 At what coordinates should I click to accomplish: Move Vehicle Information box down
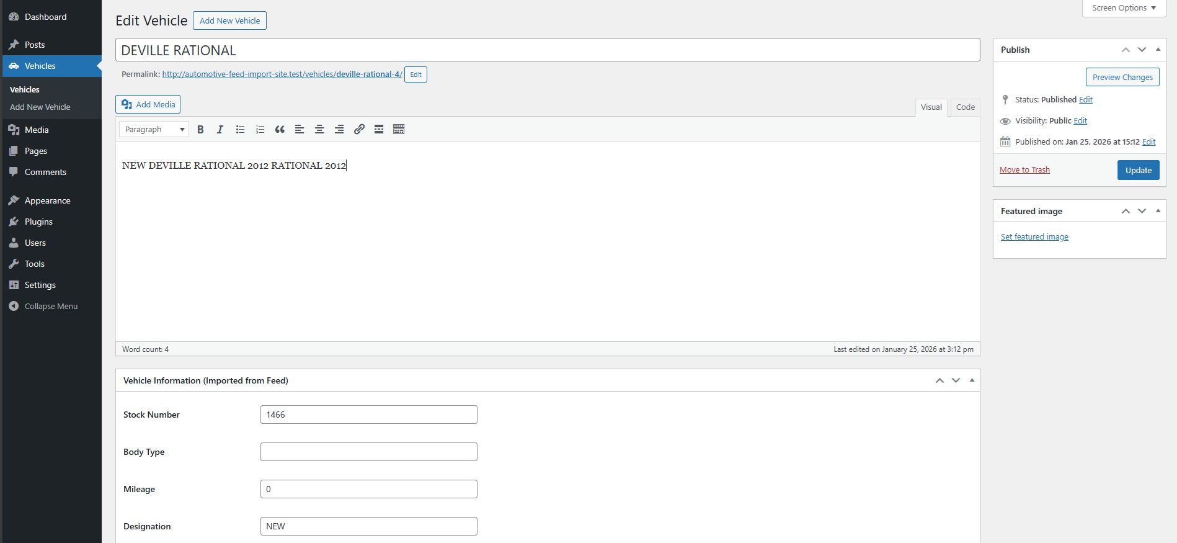coord(956,380)
